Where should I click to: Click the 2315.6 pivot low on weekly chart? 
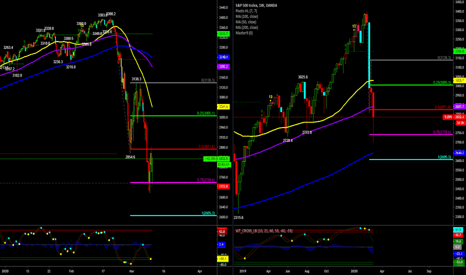click(x=238, y=217)
